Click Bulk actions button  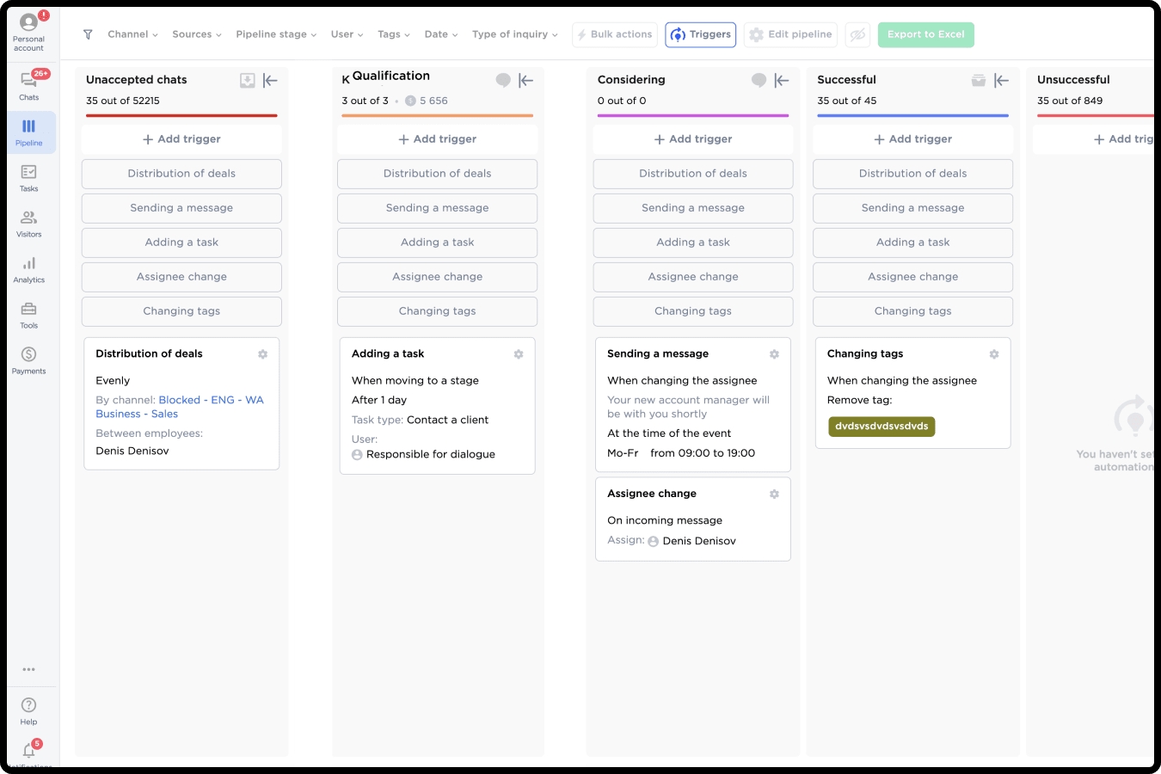pos(615,34)
